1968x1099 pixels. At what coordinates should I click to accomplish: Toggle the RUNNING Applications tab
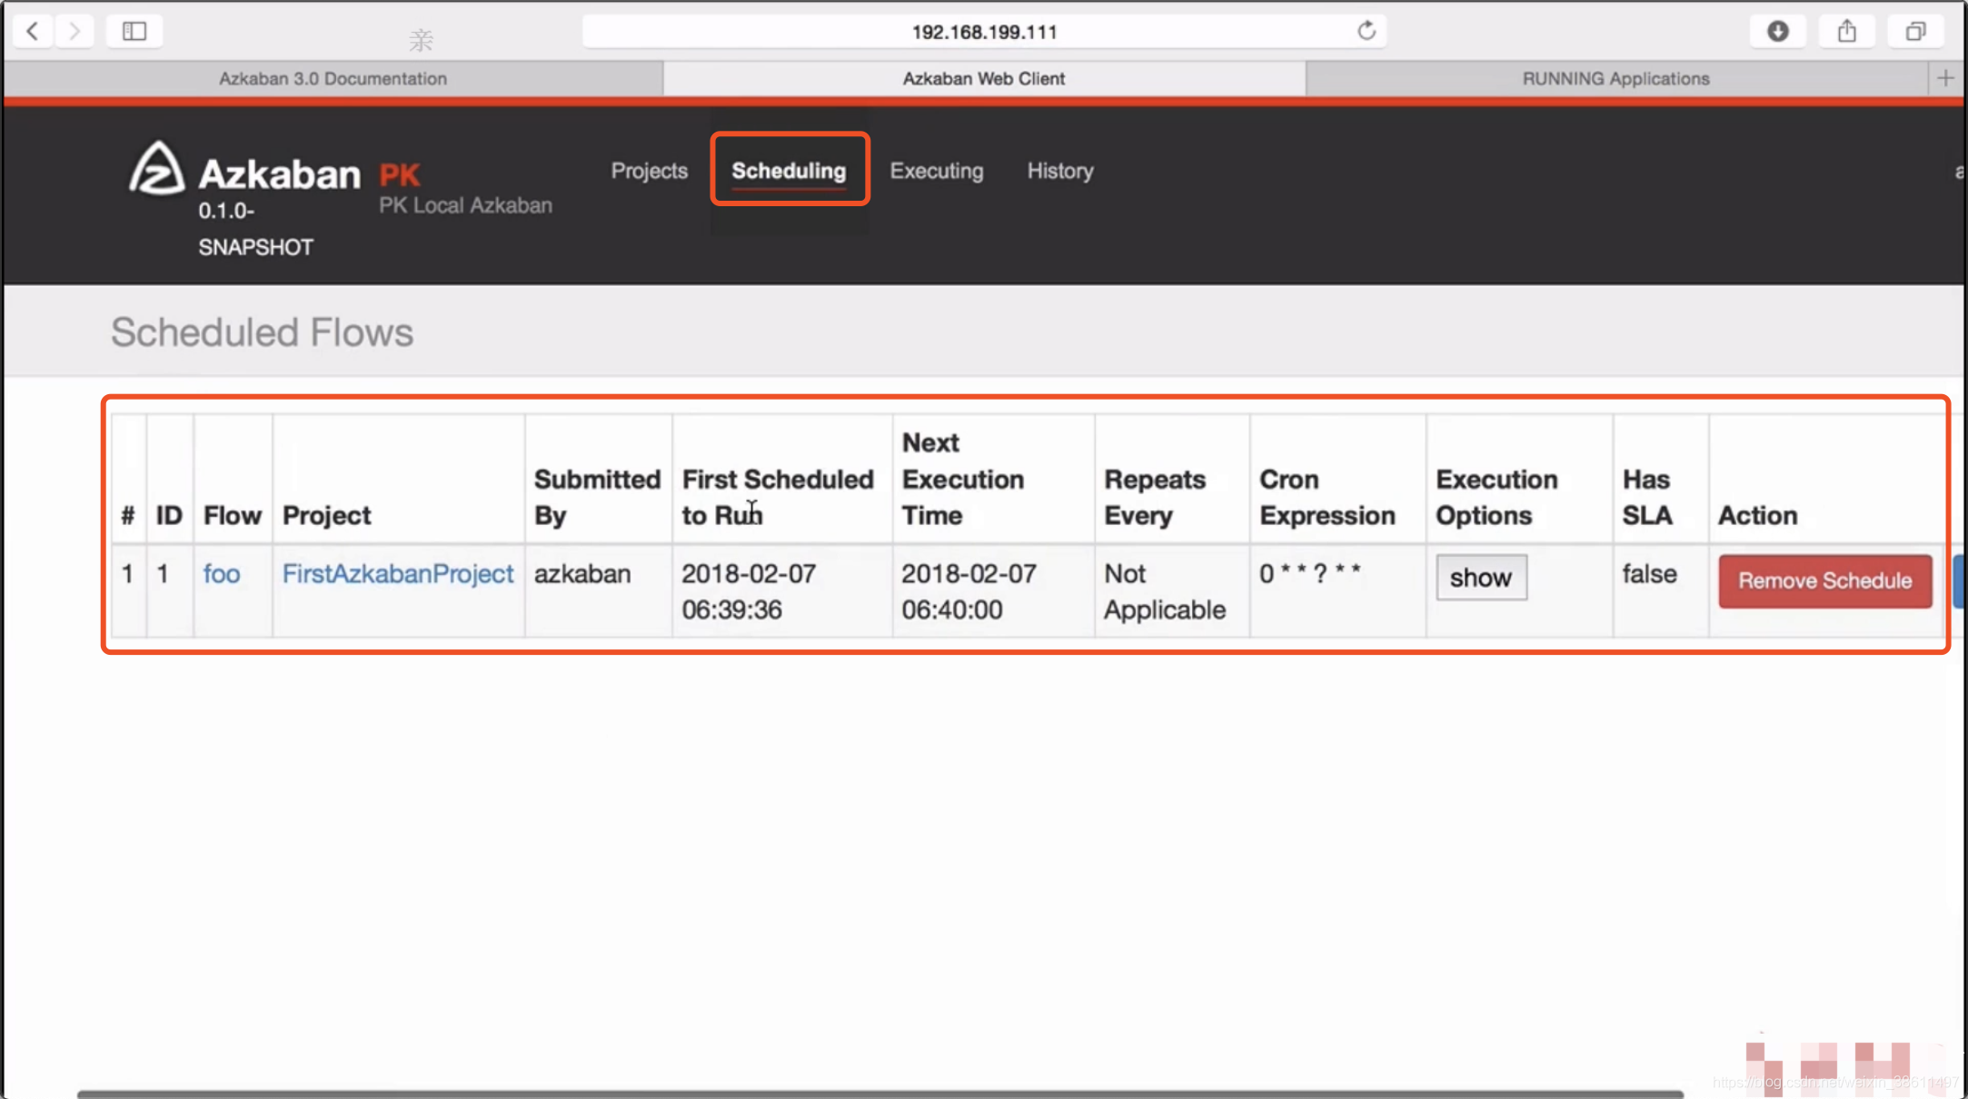pyautogui.click(x=1616, y=78)
